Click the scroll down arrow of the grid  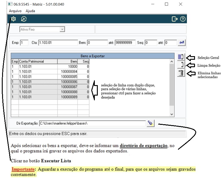(x=172, y=114)
